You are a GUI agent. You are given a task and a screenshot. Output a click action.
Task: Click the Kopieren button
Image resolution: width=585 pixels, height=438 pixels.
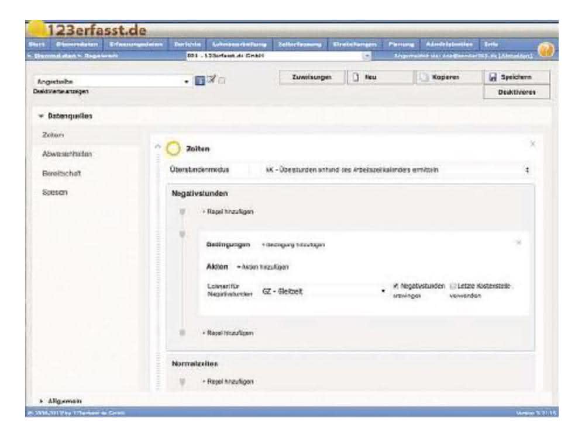449,77
